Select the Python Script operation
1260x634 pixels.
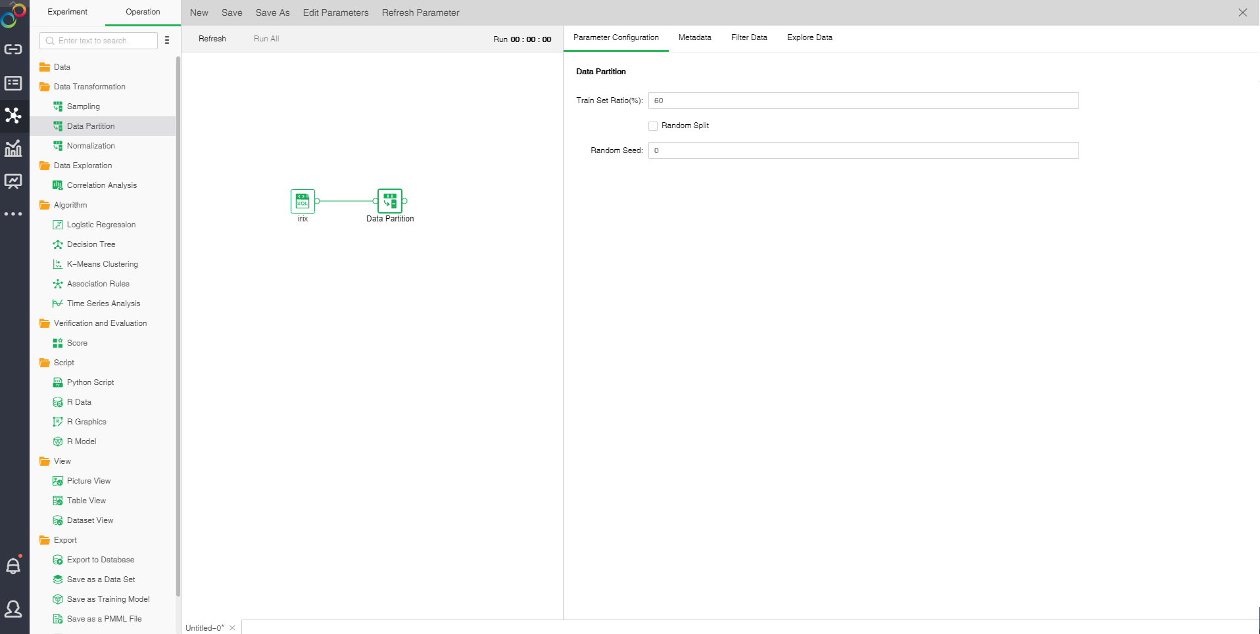click(90, 382)
